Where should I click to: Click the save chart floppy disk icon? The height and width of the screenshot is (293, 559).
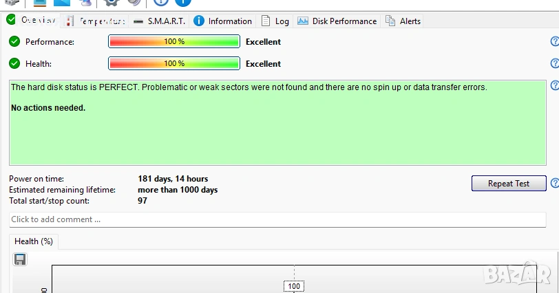(x=20, y=259)
